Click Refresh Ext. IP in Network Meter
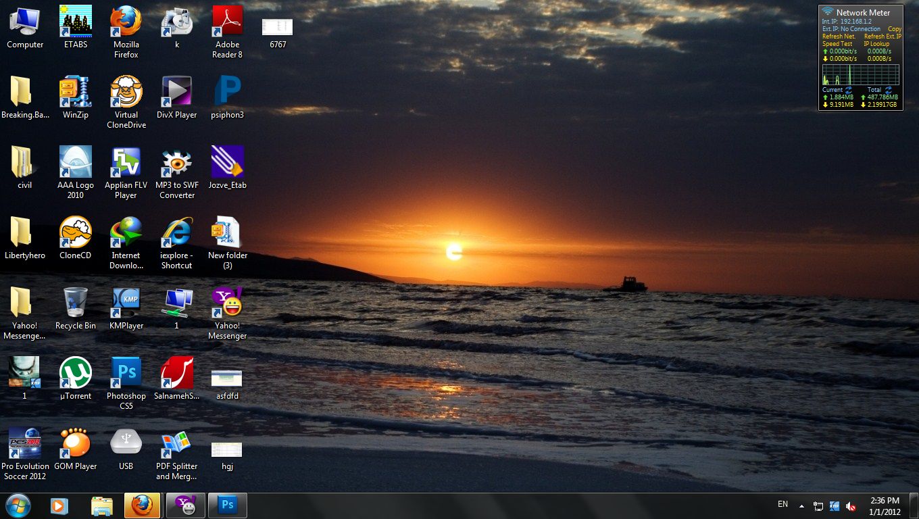Image resolution: width=919 pixels, height=519 pixels. click(883, 36)
